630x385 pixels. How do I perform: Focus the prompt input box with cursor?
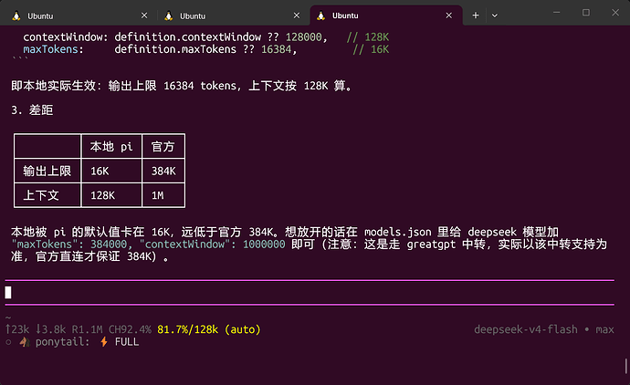pos(310,292)
